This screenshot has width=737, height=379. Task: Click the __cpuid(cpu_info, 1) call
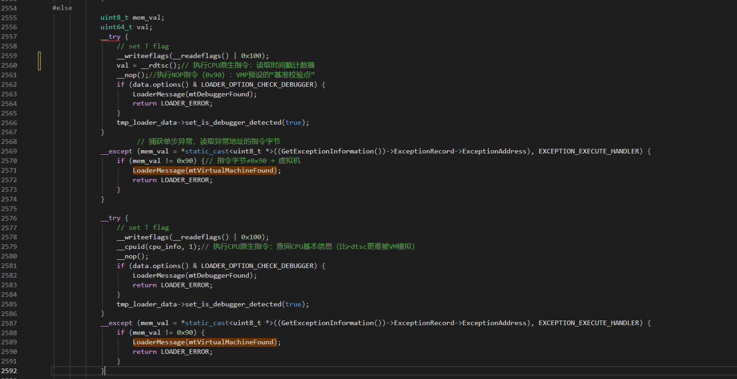coord(158,247)
